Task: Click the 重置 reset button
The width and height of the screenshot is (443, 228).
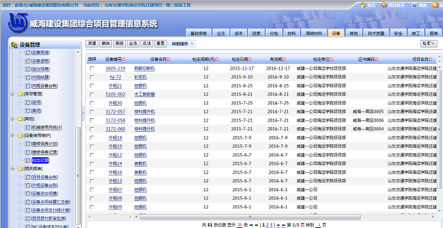Action: [160, 44]
